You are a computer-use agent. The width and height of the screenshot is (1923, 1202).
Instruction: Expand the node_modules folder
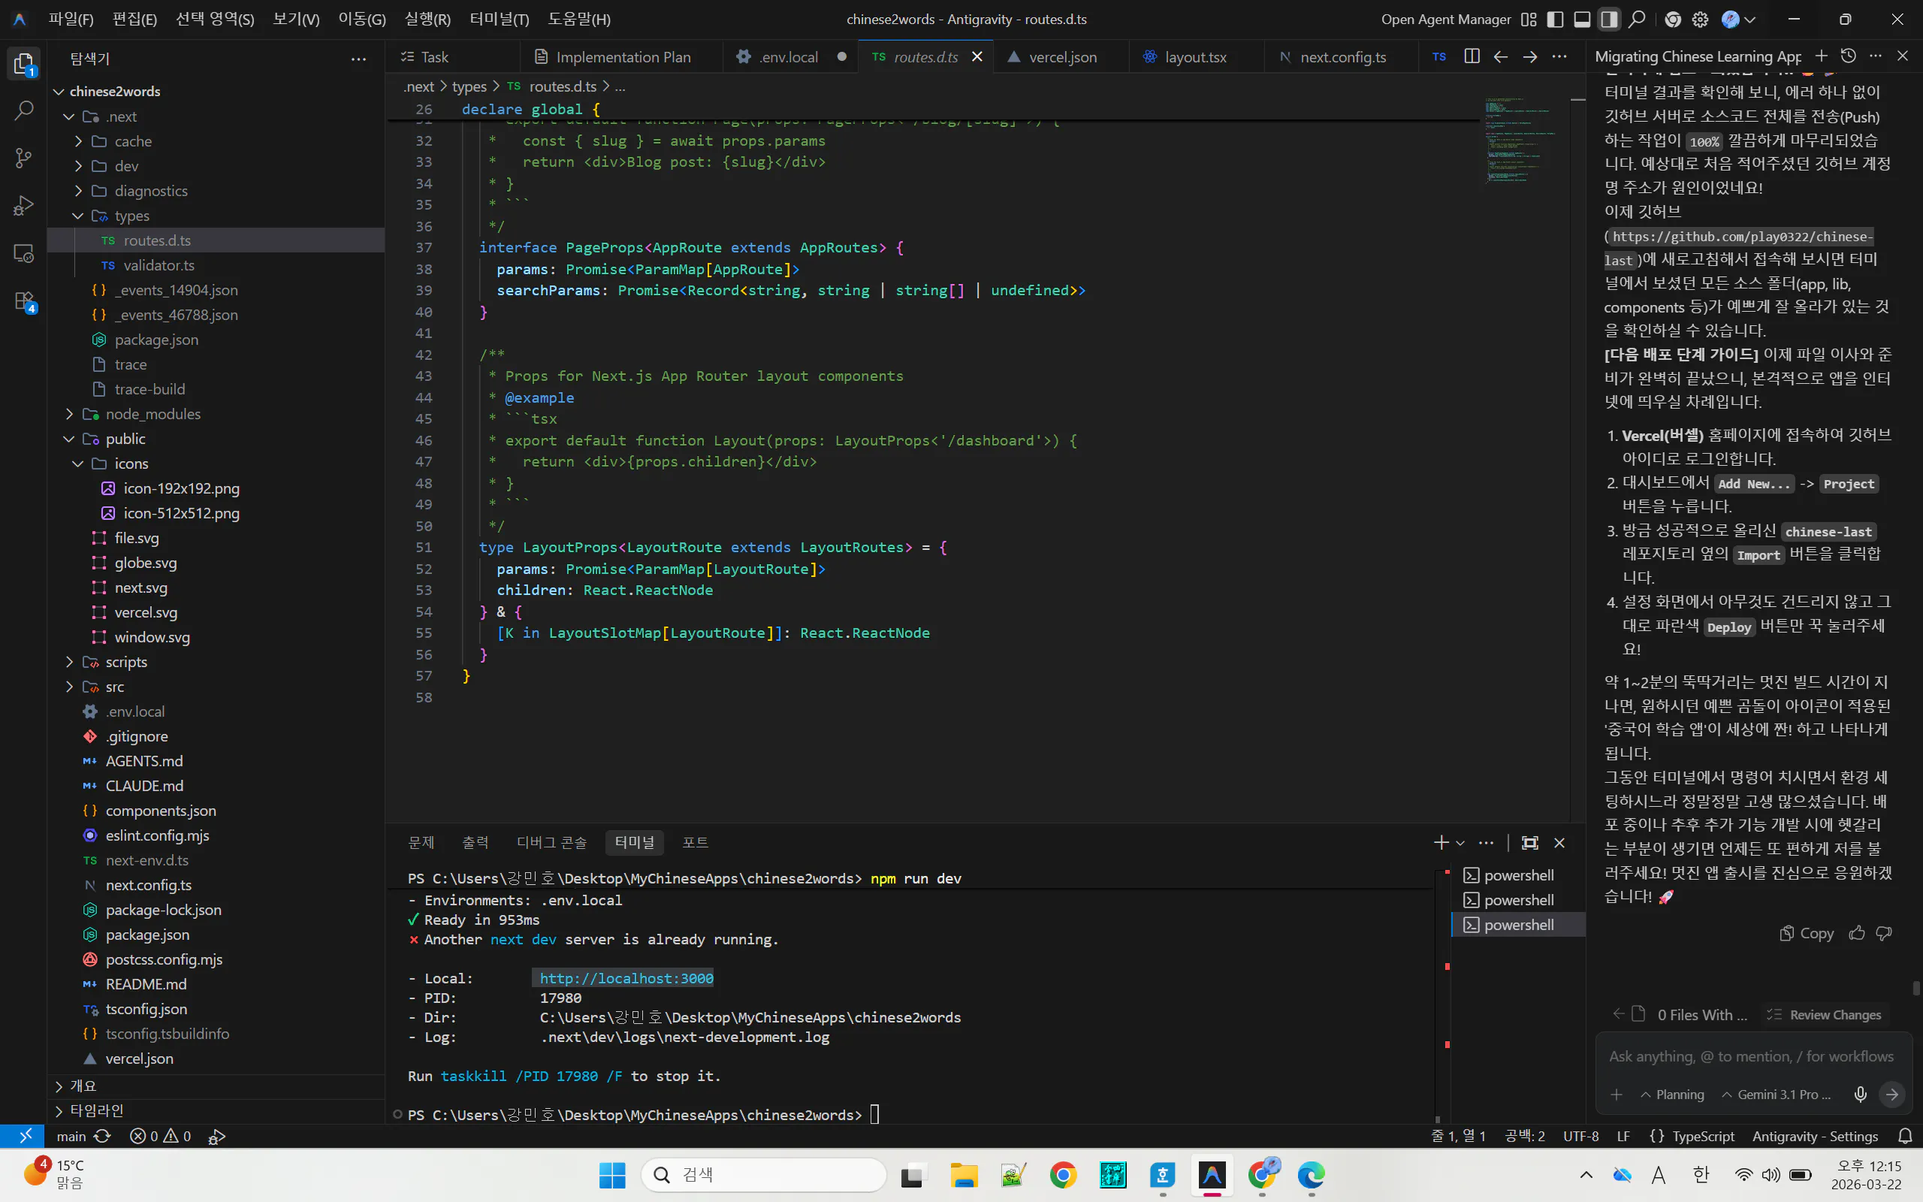pos(152,414)
